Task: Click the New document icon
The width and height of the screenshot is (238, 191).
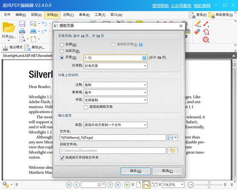Action: [33, 39]
